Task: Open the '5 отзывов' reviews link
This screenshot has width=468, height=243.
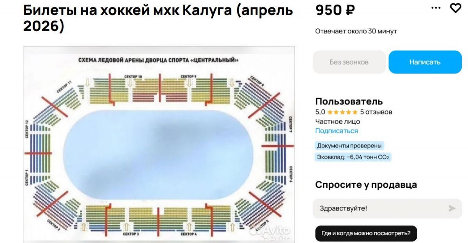Action: [376, 112]
